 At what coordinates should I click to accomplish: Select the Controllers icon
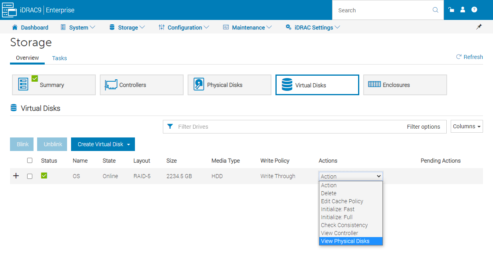click(141, 84)
